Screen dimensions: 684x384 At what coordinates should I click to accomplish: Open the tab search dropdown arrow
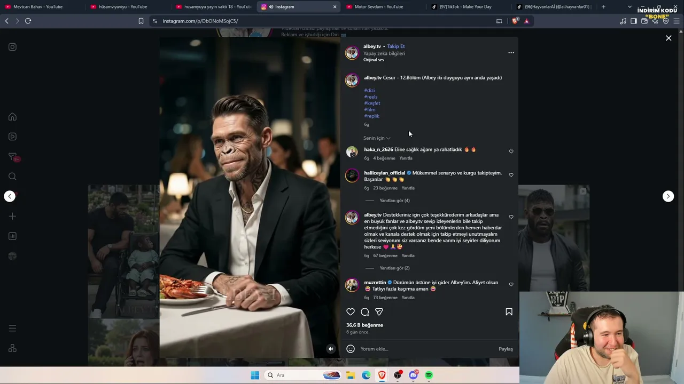(x=629, y=7)
